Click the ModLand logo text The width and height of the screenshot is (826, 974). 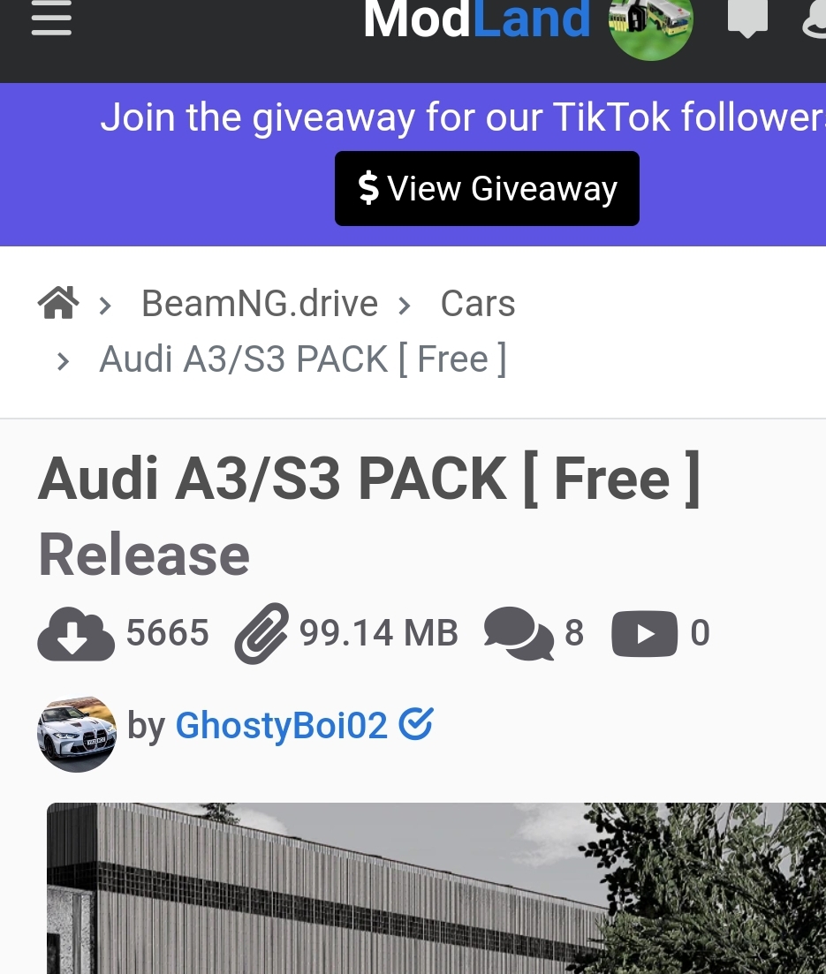click(x=477, y=20)
